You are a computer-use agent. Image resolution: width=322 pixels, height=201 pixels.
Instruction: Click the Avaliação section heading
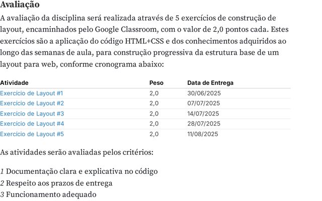(x=20, y=5)
